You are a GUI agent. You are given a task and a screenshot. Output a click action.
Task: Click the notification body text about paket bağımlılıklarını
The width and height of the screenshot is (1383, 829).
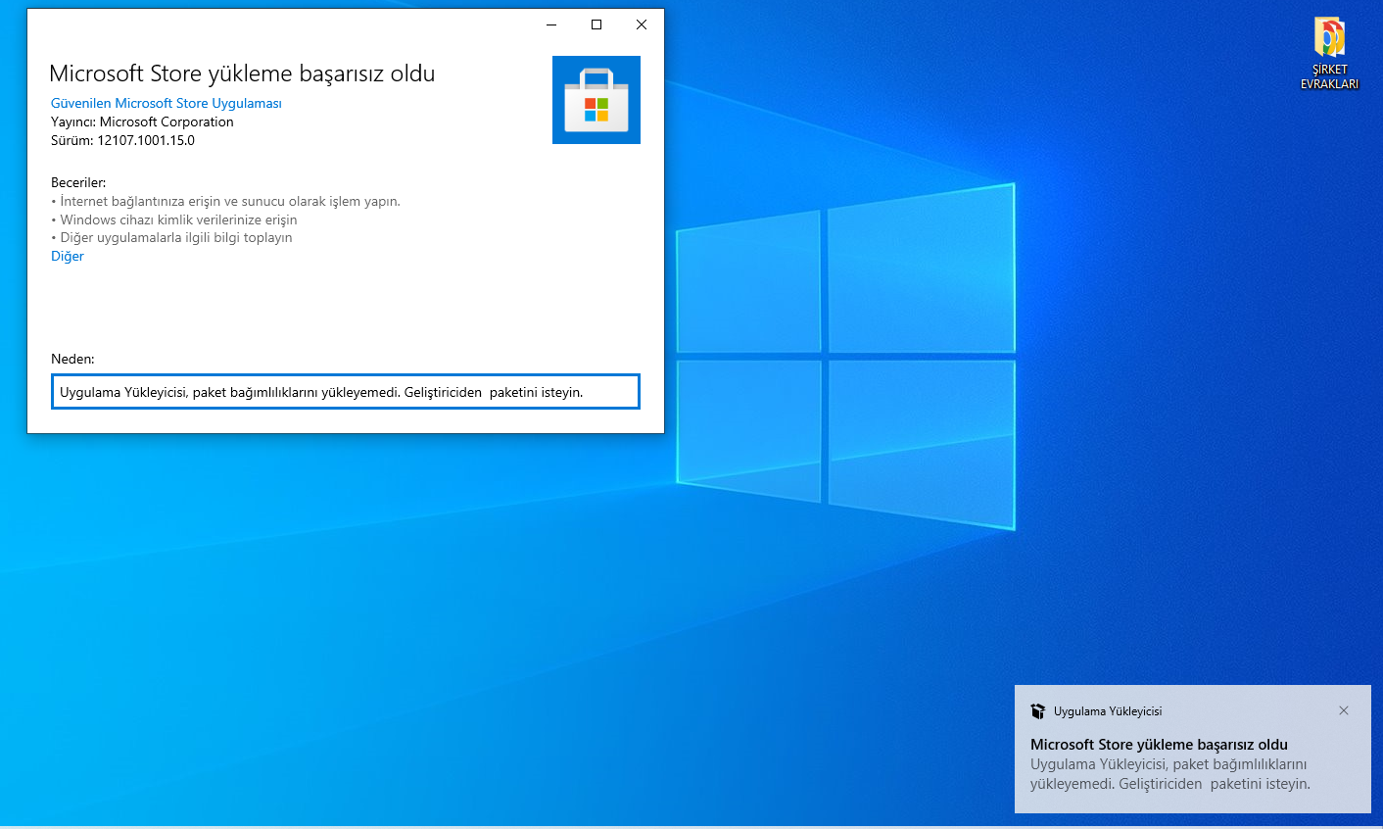pos(1170,774)
